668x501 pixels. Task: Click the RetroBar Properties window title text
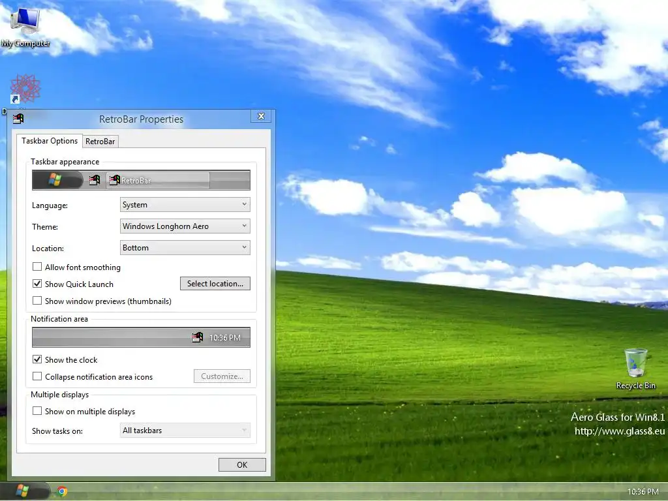click(x=141, y=119)
